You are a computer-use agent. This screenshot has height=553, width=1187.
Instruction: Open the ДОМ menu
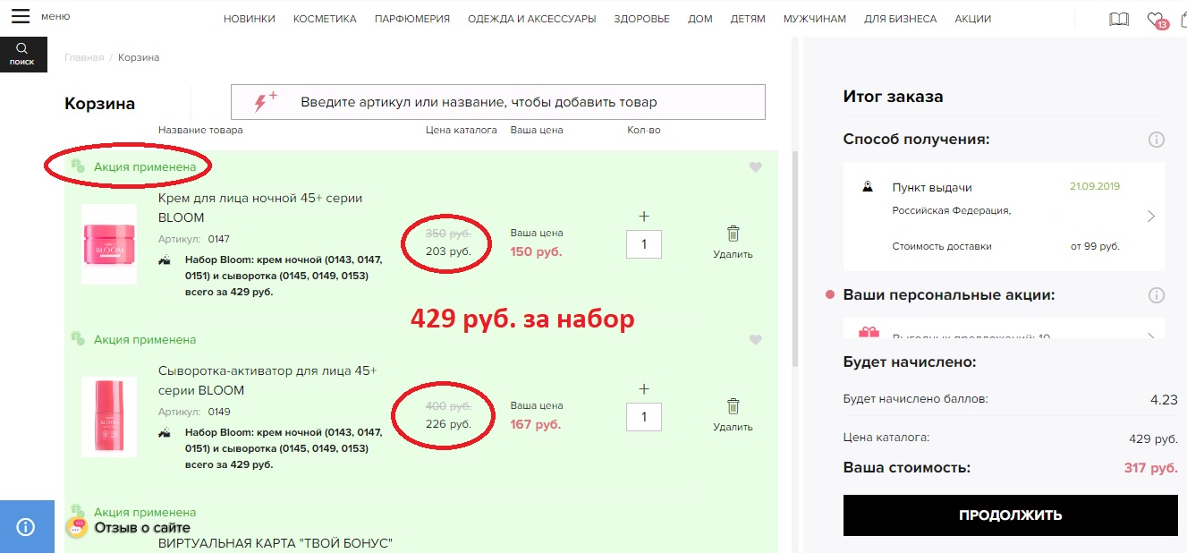700,19
